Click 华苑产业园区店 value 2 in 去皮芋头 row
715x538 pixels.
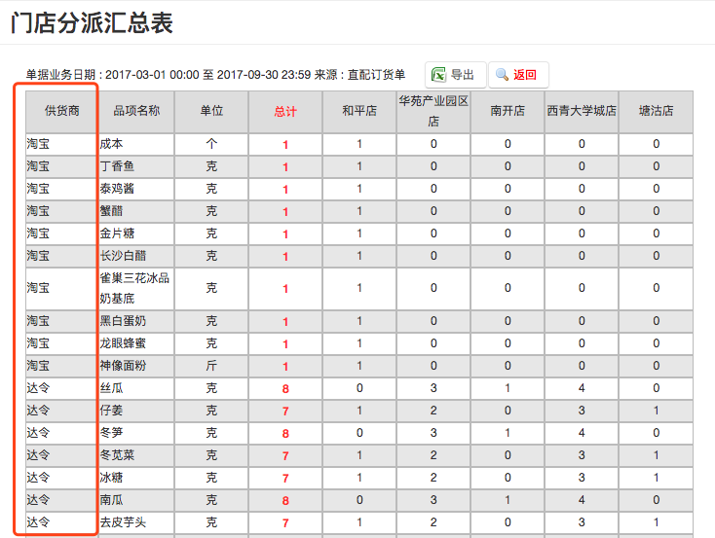[433, 522]
